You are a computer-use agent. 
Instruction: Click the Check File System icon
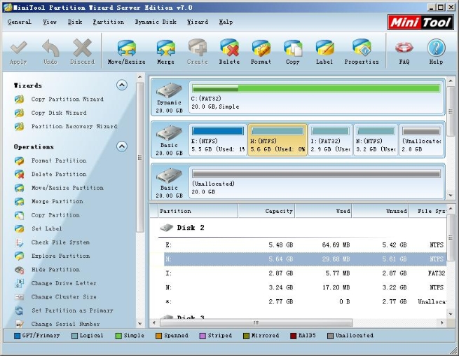click(20, 242)
